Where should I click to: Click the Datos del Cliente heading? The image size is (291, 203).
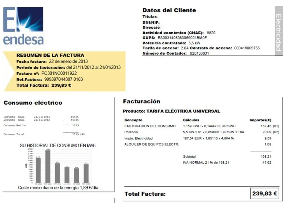(169, 10)
